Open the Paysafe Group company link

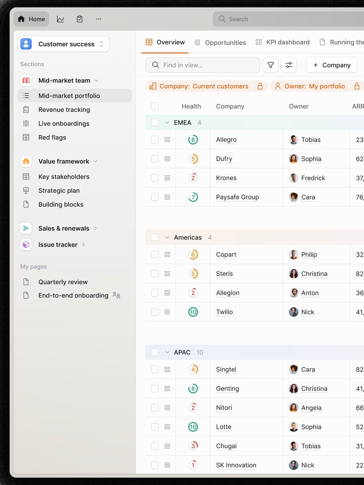point(237,197)
